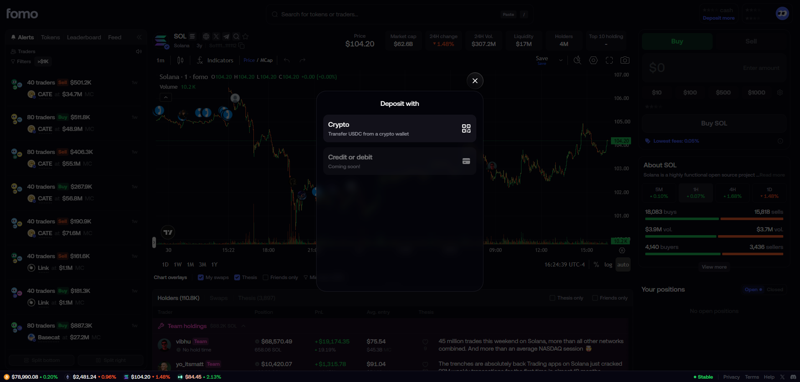Toggle My swaps overlay checkbox
800x382 pixels.
[201, 277]
